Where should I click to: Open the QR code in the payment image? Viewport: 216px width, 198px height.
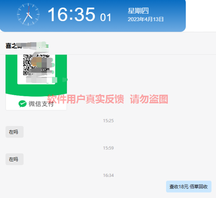tap(36, 65)
